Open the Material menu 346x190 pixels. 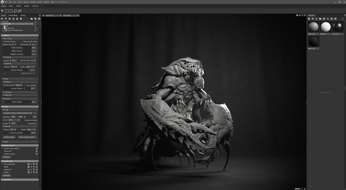32,2
